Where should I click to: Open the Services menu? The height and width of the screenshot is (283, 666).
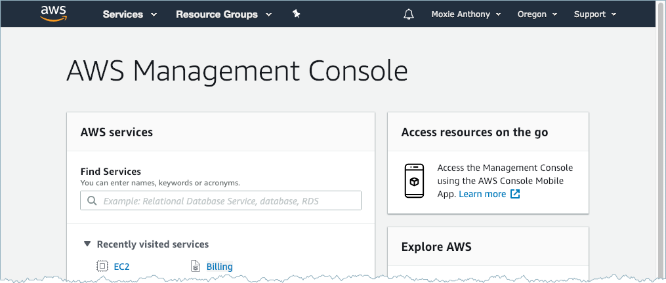click(x=130, y=14)
